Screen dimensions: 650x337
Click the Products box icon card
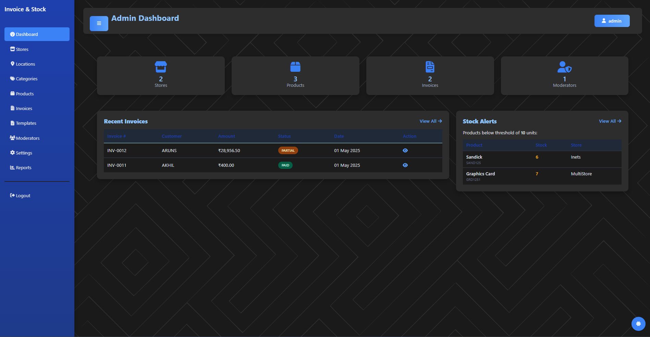tap(295, 67)
